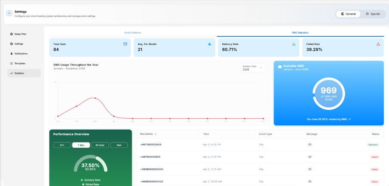The width and height of the screenshot is (389, 186).
Task: Switch to the Email Statistics tab
Action: tap(133, 33)
